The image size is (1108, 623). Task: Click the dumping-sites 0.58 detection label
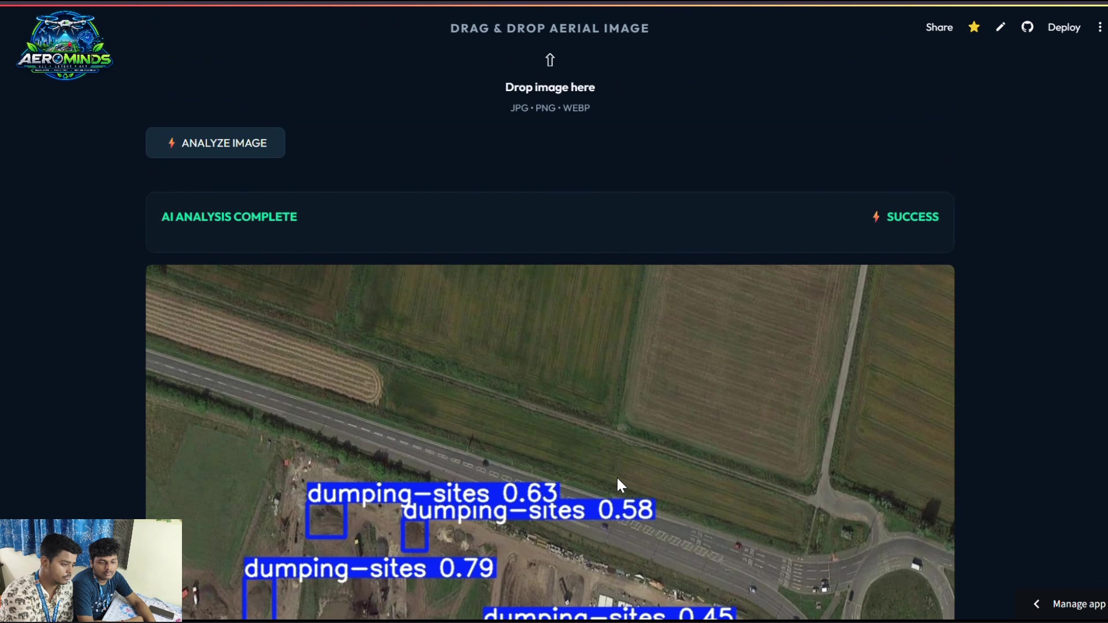pyautogui.click(x=529, y=510)
